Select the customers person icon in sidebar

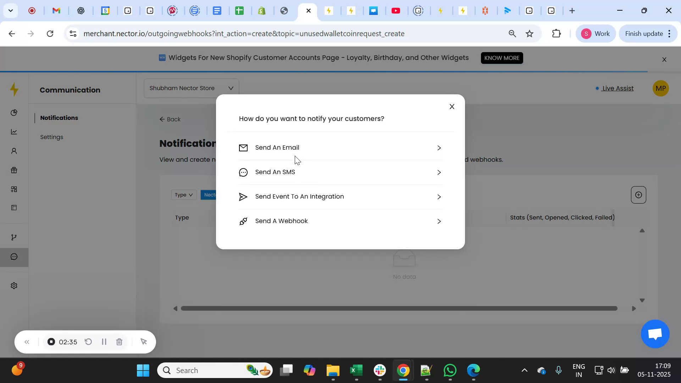14,151
